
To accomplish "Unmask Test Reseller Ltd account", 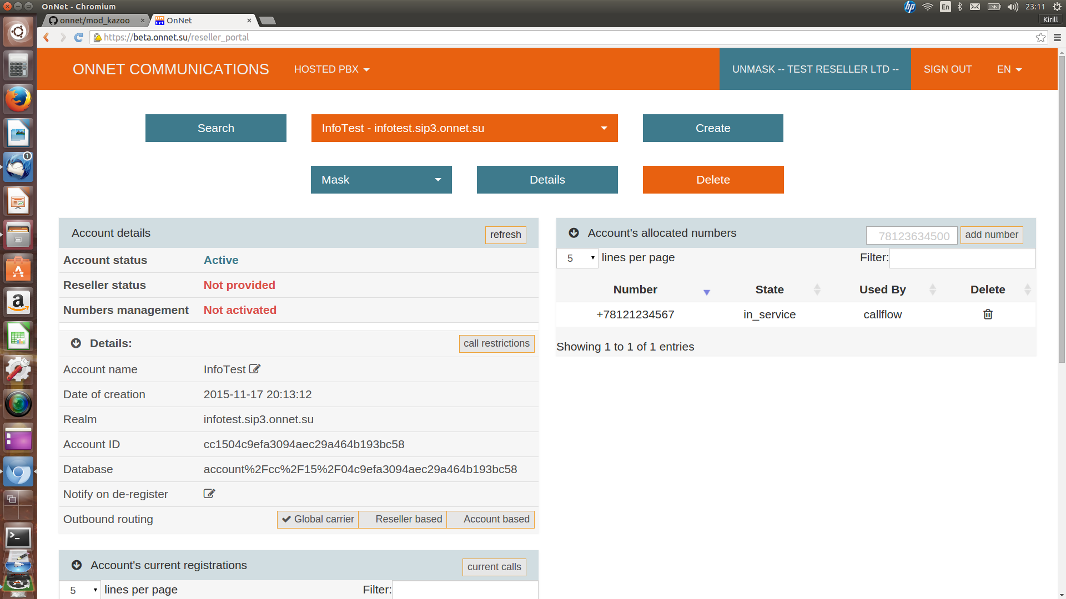I will pyautogui.click(x=815, y=69).
